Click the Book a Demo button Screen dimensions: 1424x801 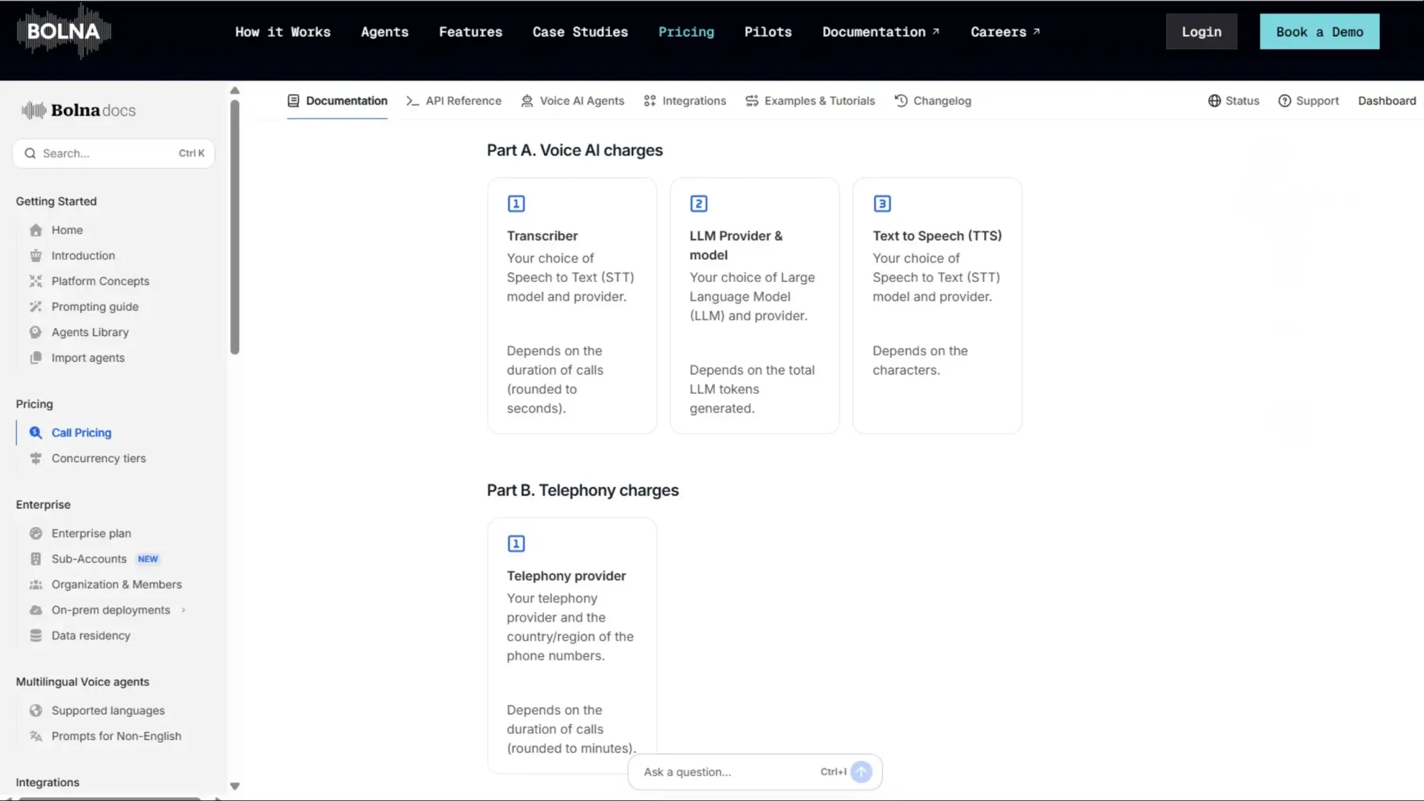1319,32
